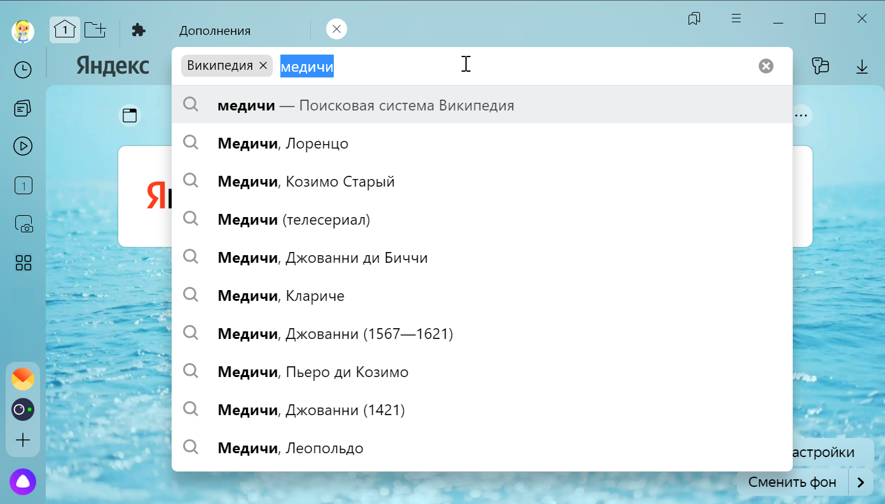Add new app to sidebar with plus

pos(23,440)
